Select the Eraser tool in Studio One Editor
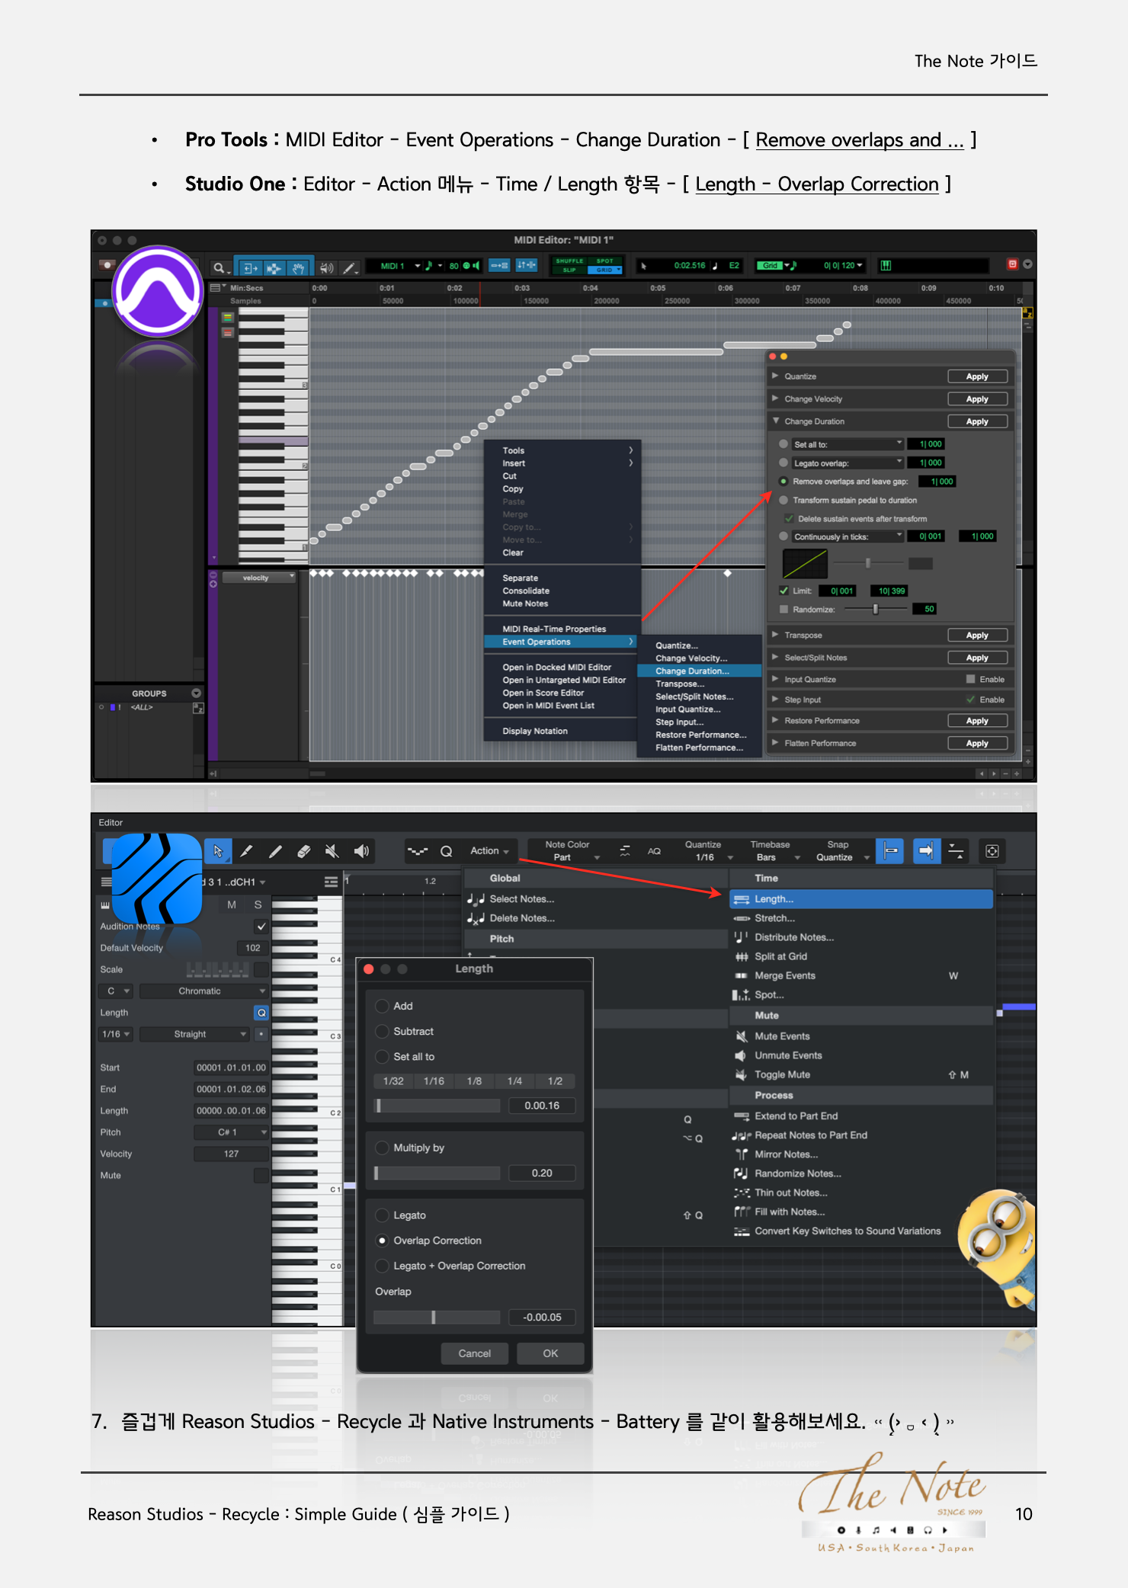This screenshot has height=1588, width=1128. pos(304,851)
